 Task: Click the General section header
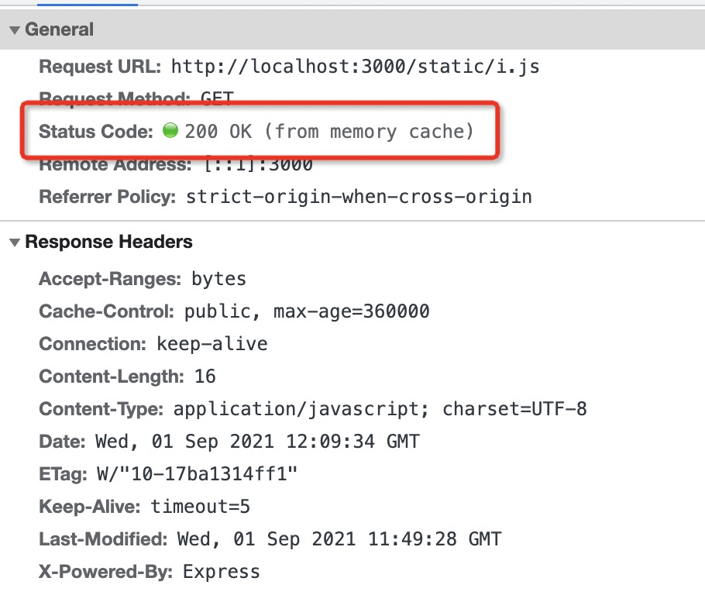(59, 30)
